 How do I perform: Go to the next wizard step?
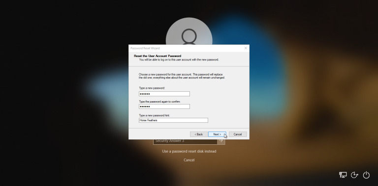[x=217, y=134]
